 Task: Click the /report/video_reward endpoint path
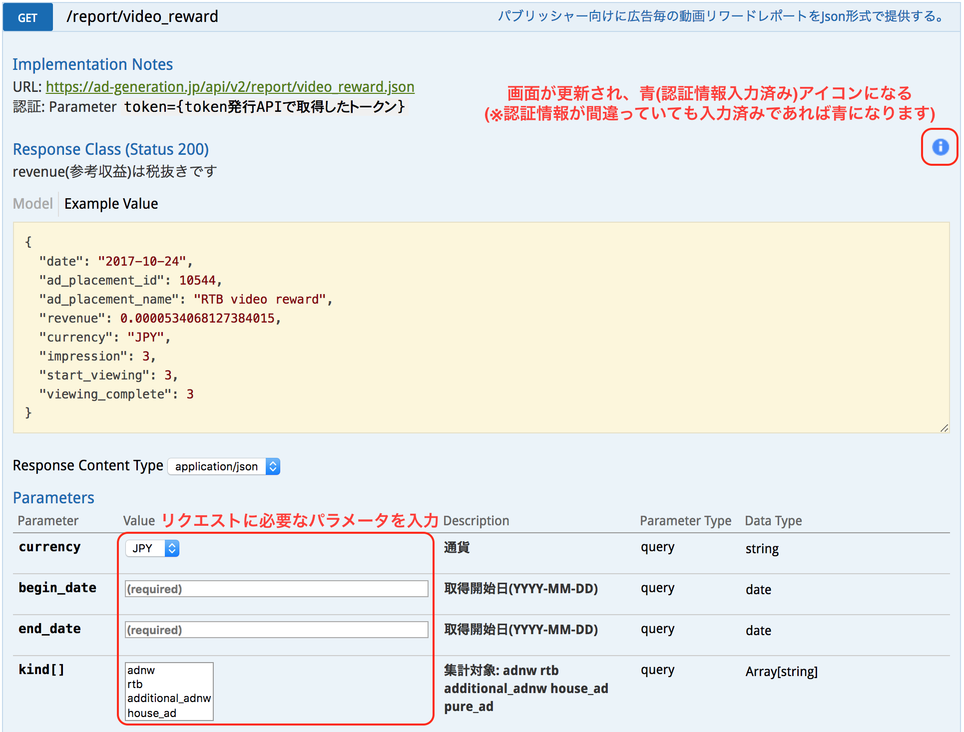[x=142, y=16]
